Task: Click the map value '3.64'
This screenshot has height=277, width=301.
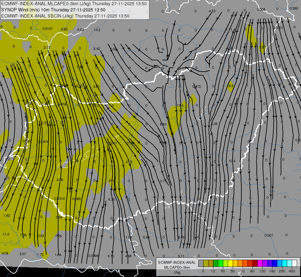Action: (41, 236)
